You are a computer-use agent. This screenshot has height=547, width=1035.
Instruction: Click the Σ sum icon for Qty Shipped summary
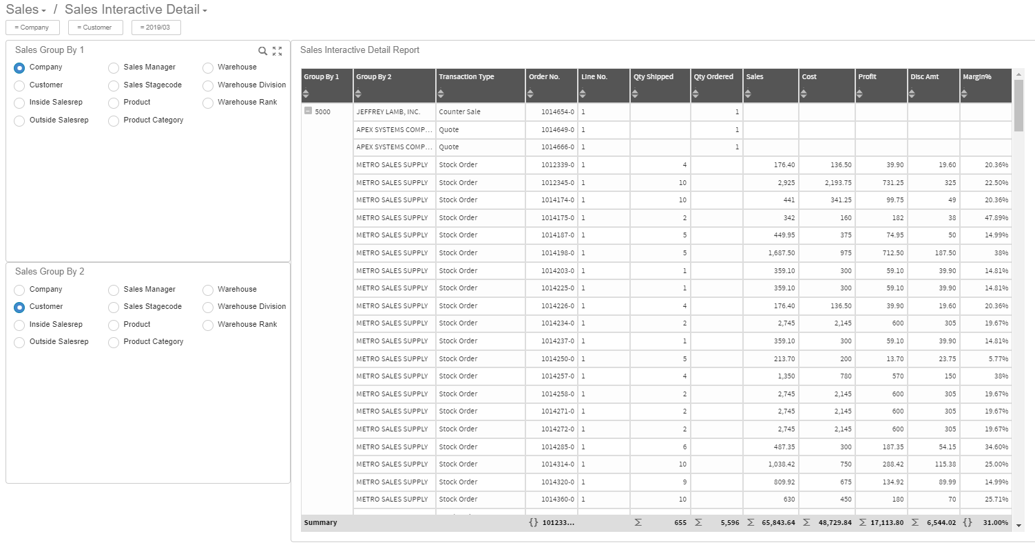point(638,522)
